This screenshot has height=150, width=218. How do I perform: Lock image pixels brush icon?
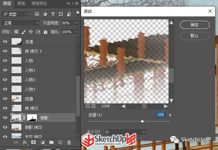(24, 32)
